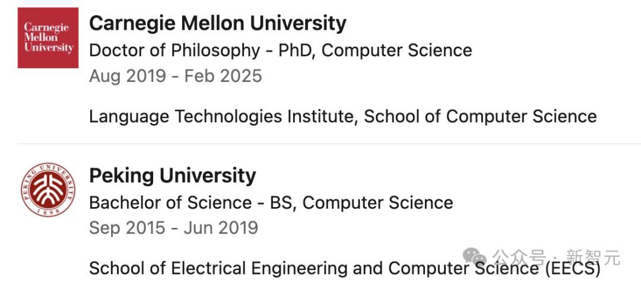Click the Aug 2019 start date
Screen dimensions: 641x283
coord(127,76)
